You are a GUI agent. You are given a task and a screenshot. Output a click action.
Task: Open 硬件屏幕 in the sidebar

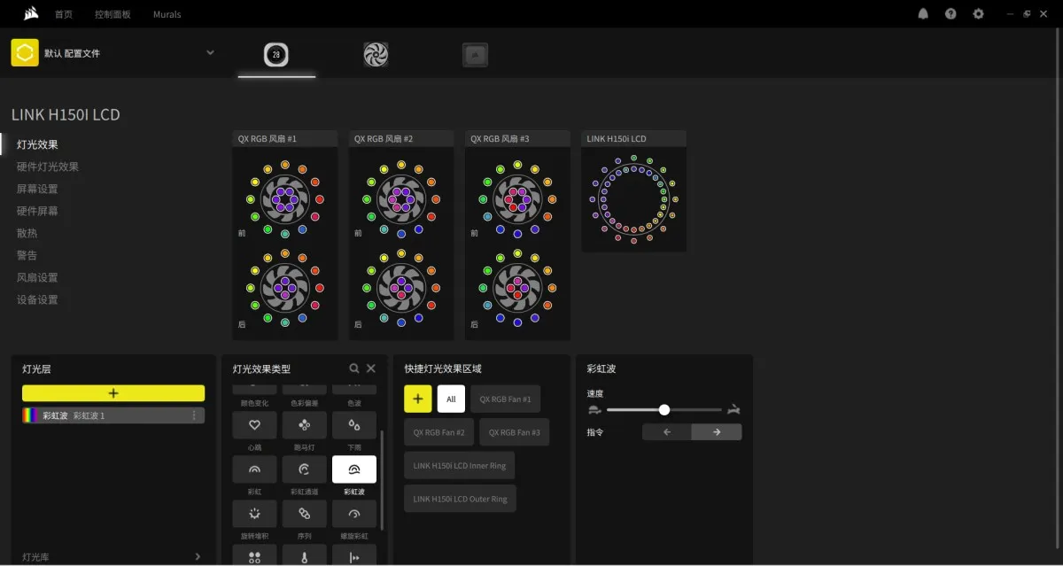pos(37,211)
